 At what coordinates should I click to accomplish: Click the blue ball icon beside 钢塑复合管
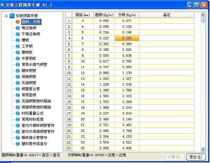(x=17, y=89)
